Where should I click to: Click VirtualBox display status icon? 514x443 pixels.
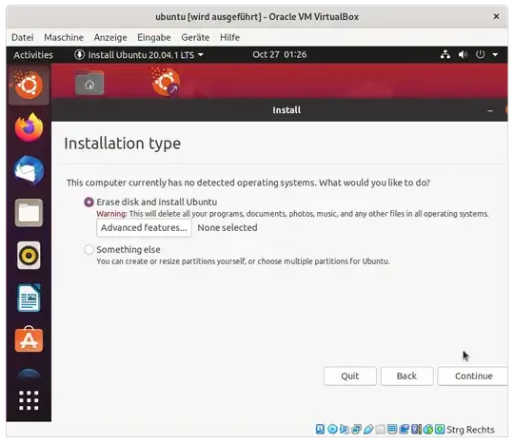click(392, 429)
